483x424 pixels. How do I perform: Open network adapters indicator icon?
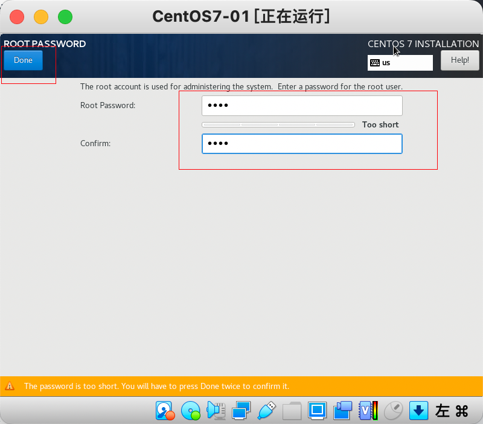coord(241,411)
